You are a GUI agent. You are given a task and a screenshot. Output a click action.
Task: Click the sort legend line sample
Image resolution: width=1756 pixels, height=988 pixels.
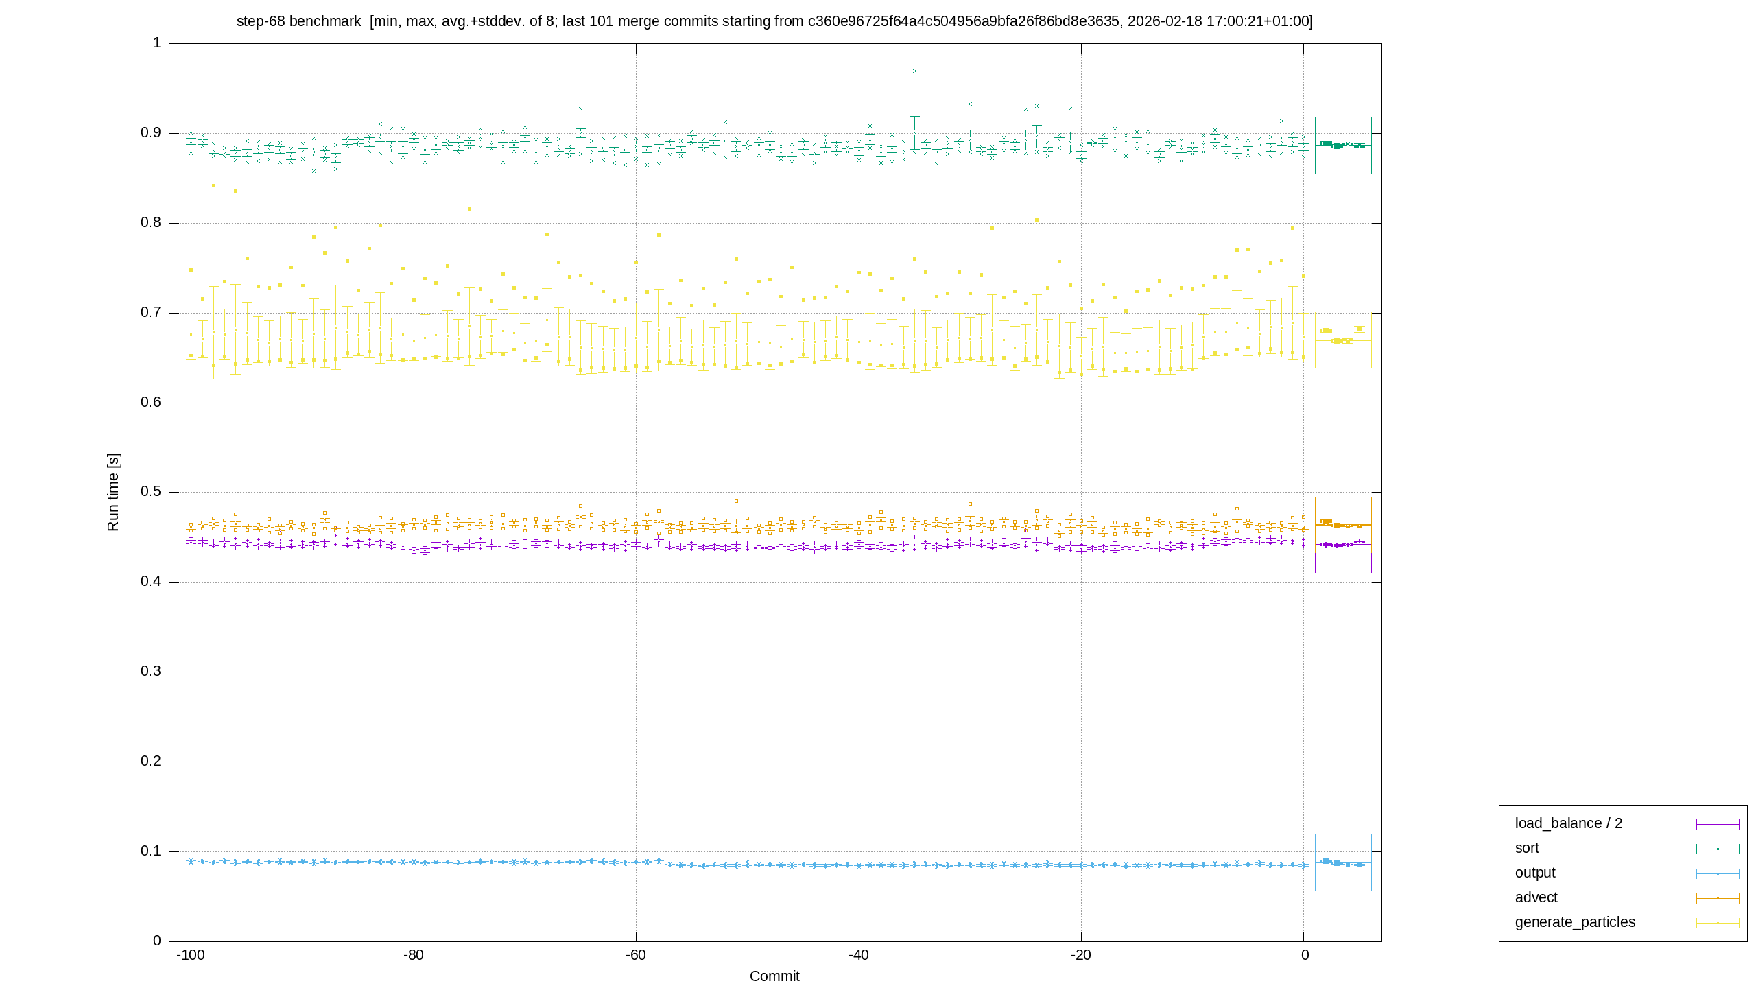(1718, 849)
